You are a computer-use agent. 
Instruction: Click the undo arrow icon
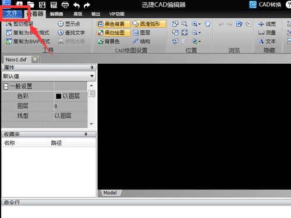point(76,5)
